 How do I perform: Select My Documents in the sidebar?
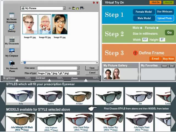coord(12,42)
